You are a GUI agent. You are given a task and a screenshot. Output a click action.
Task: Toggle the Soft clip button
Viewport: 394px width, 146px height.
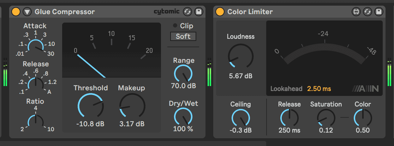183,36
